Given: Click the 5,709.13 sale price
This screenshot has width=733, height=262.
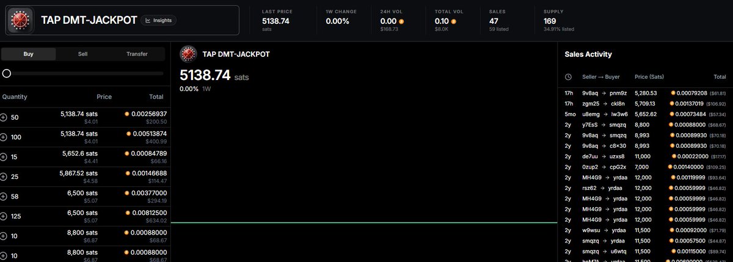Looking at the screenshot, I should pyautogui.click(x=644, y=104).
